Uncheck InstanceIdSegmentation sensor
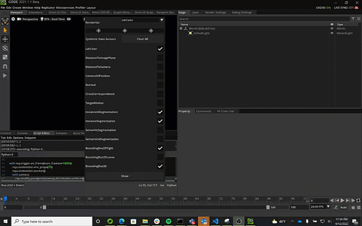This screenshot has width=362, height=226. coord(160,112)
